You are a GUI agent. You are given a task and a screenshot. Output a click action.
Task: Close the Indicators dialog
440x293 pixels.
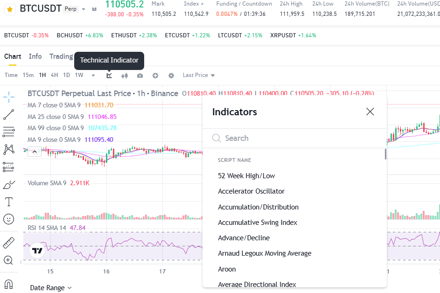(x=370, y=112)
